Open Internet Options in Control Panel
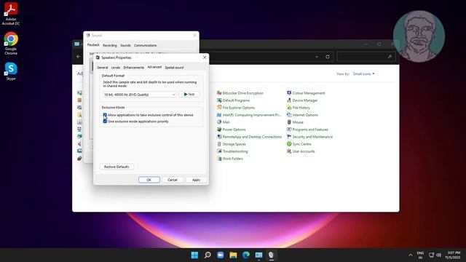The image size is (466, 262). click(x=302, y=115)
